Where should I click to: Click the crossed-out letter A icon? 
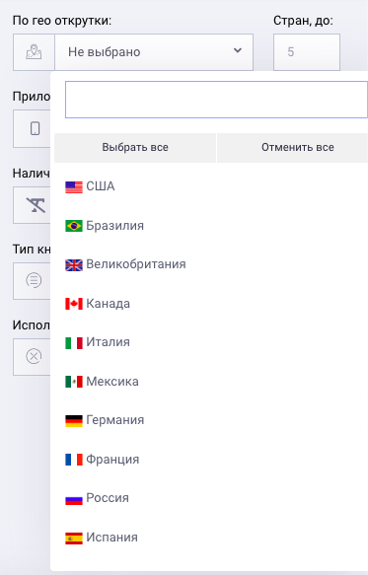click(x=36, y=205)
